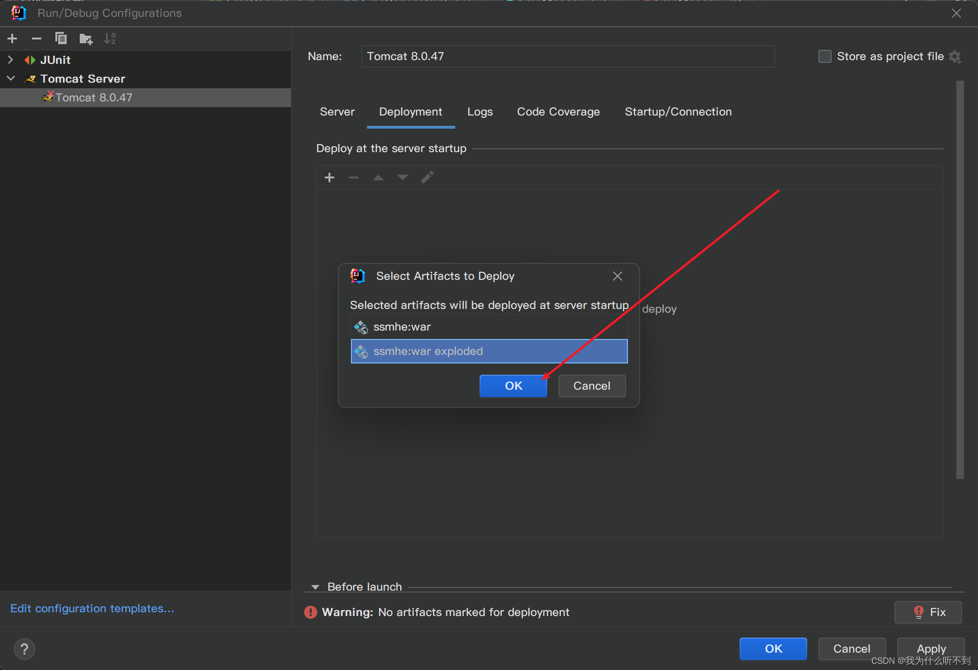Collapse the Tomcat Server tree node
The width and height of the screenshot is (978, 670).
coord(11,78)
